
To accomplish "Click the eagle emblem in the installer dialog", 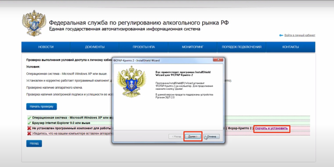I will pos(132,82).
